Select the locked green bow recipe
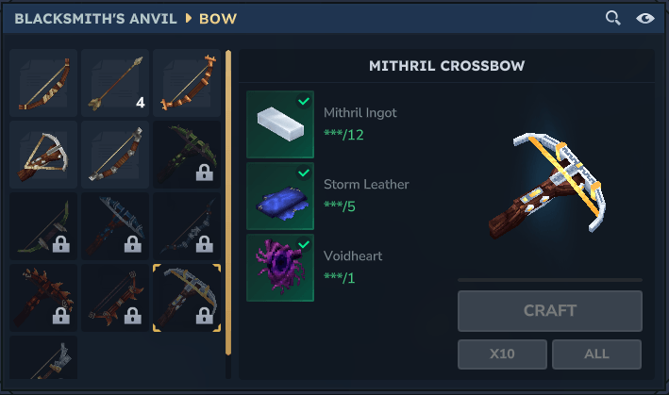The image size is (669, 395). 43,226
